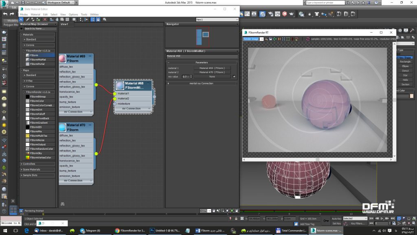Image resolution: width=417 pixels, height=235 pixels.
Task: Pick material from object eyedropper tool
Action: (x=27, y=20)
